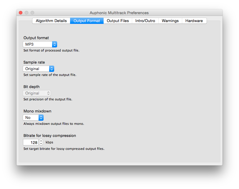Click the window title 'Auphonic Multitrack Preferences'

pyautogui.click(x=119, y=13)
